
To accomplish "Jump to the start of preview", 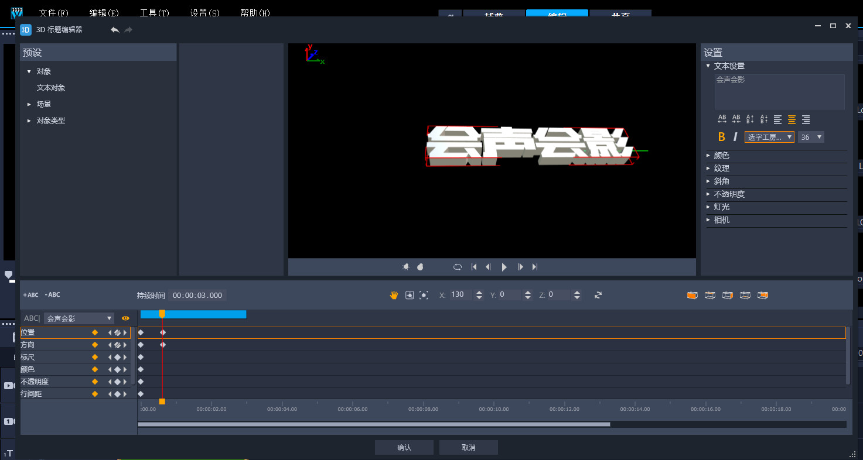I will tap(474, 267).
